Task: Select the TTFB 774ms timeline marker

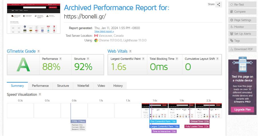Action: pos(78,121)
